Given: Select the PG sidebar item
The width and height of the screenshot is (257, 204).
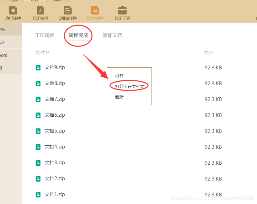Looking at the screenshot, I should pos(11,29).
